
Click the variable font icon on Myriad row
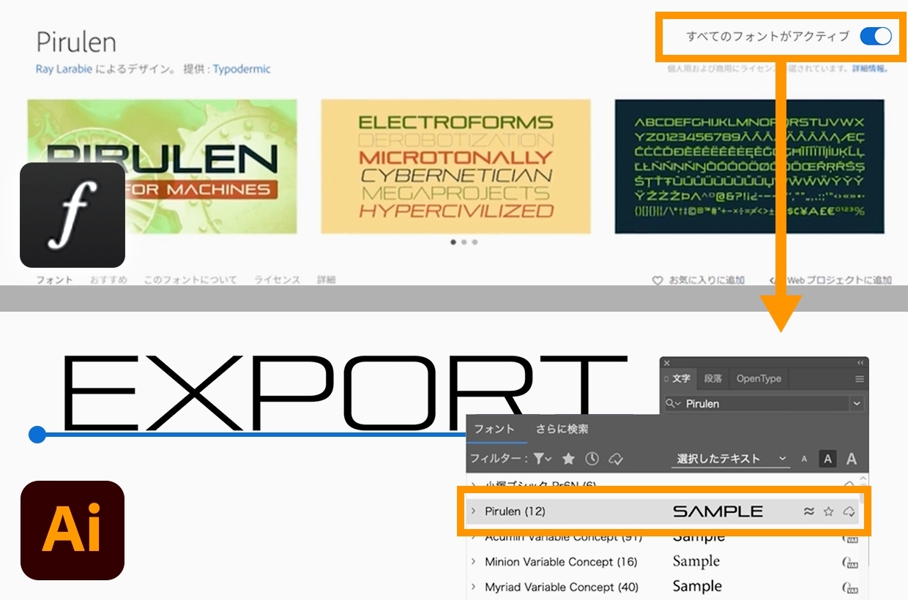[x=850, y=588]
